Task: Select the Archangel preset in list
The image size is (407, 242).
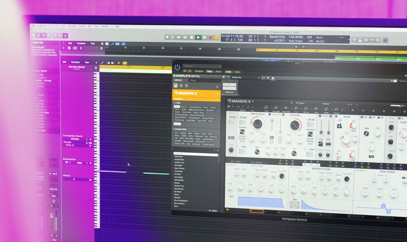Action: (x=179, y=171)
